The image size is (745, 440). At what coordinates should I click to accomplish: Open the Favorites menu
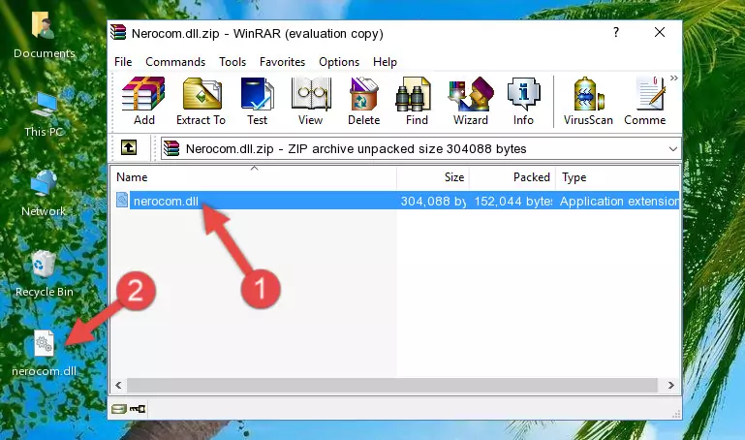(x=282, y=62)
